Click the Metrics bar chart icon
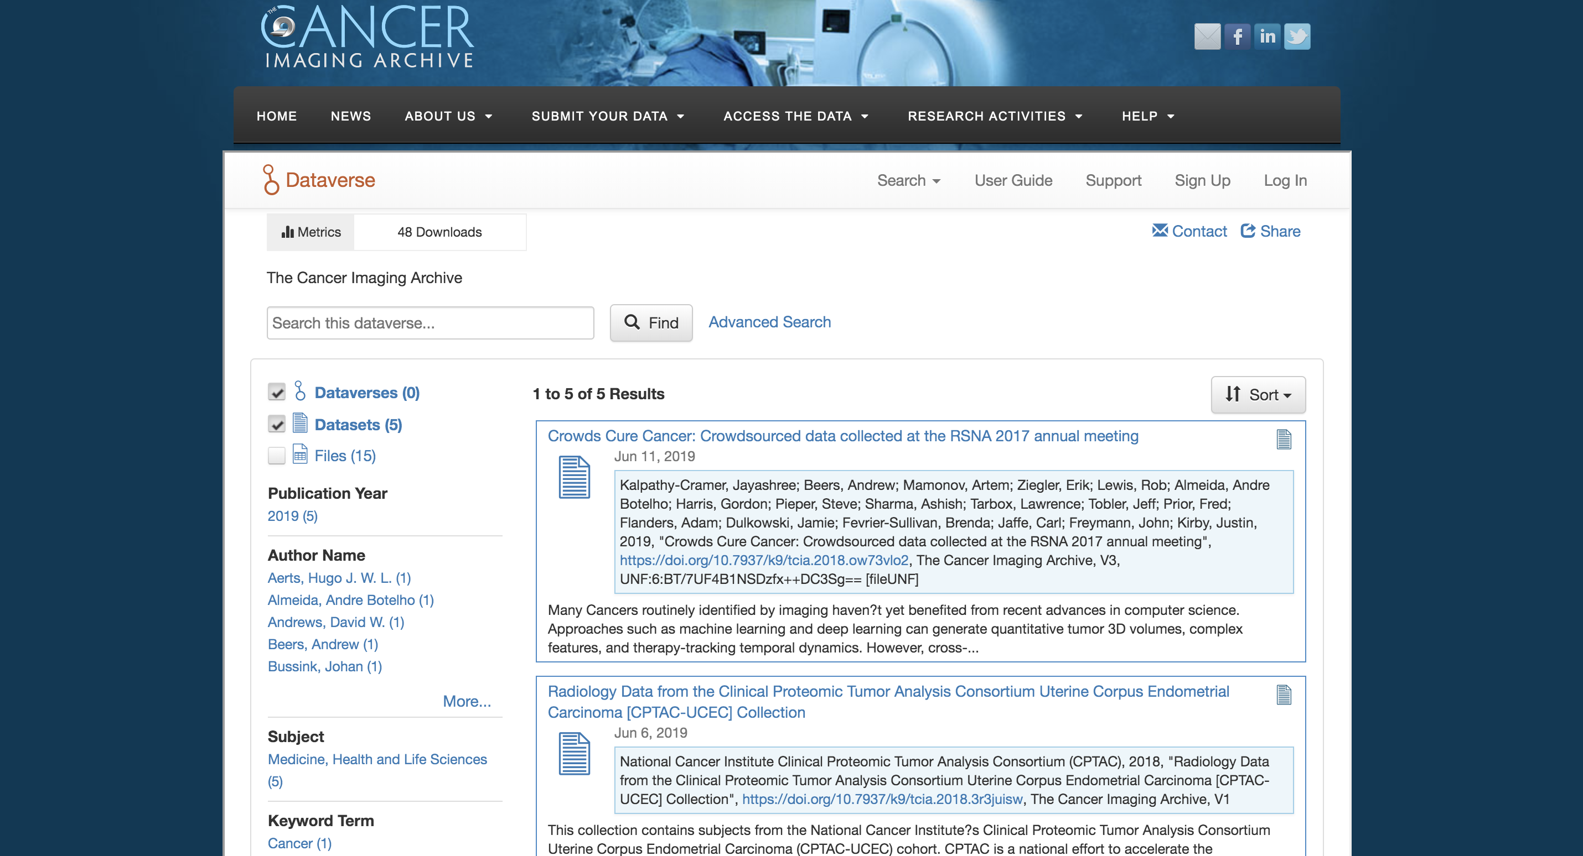The height and width of the screenshot is (856, 1583). [x=288, y=232]
